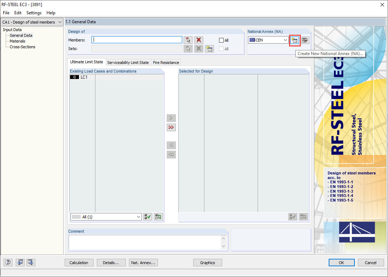Screen dimensions: 388x277
Task: Switch to the Ultimate Limit State tab
Action: click(86, 62)
